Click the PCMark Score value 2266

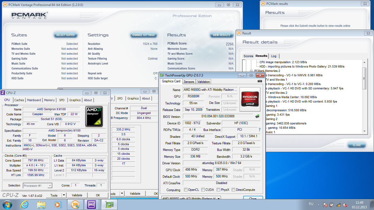point(229,44)
